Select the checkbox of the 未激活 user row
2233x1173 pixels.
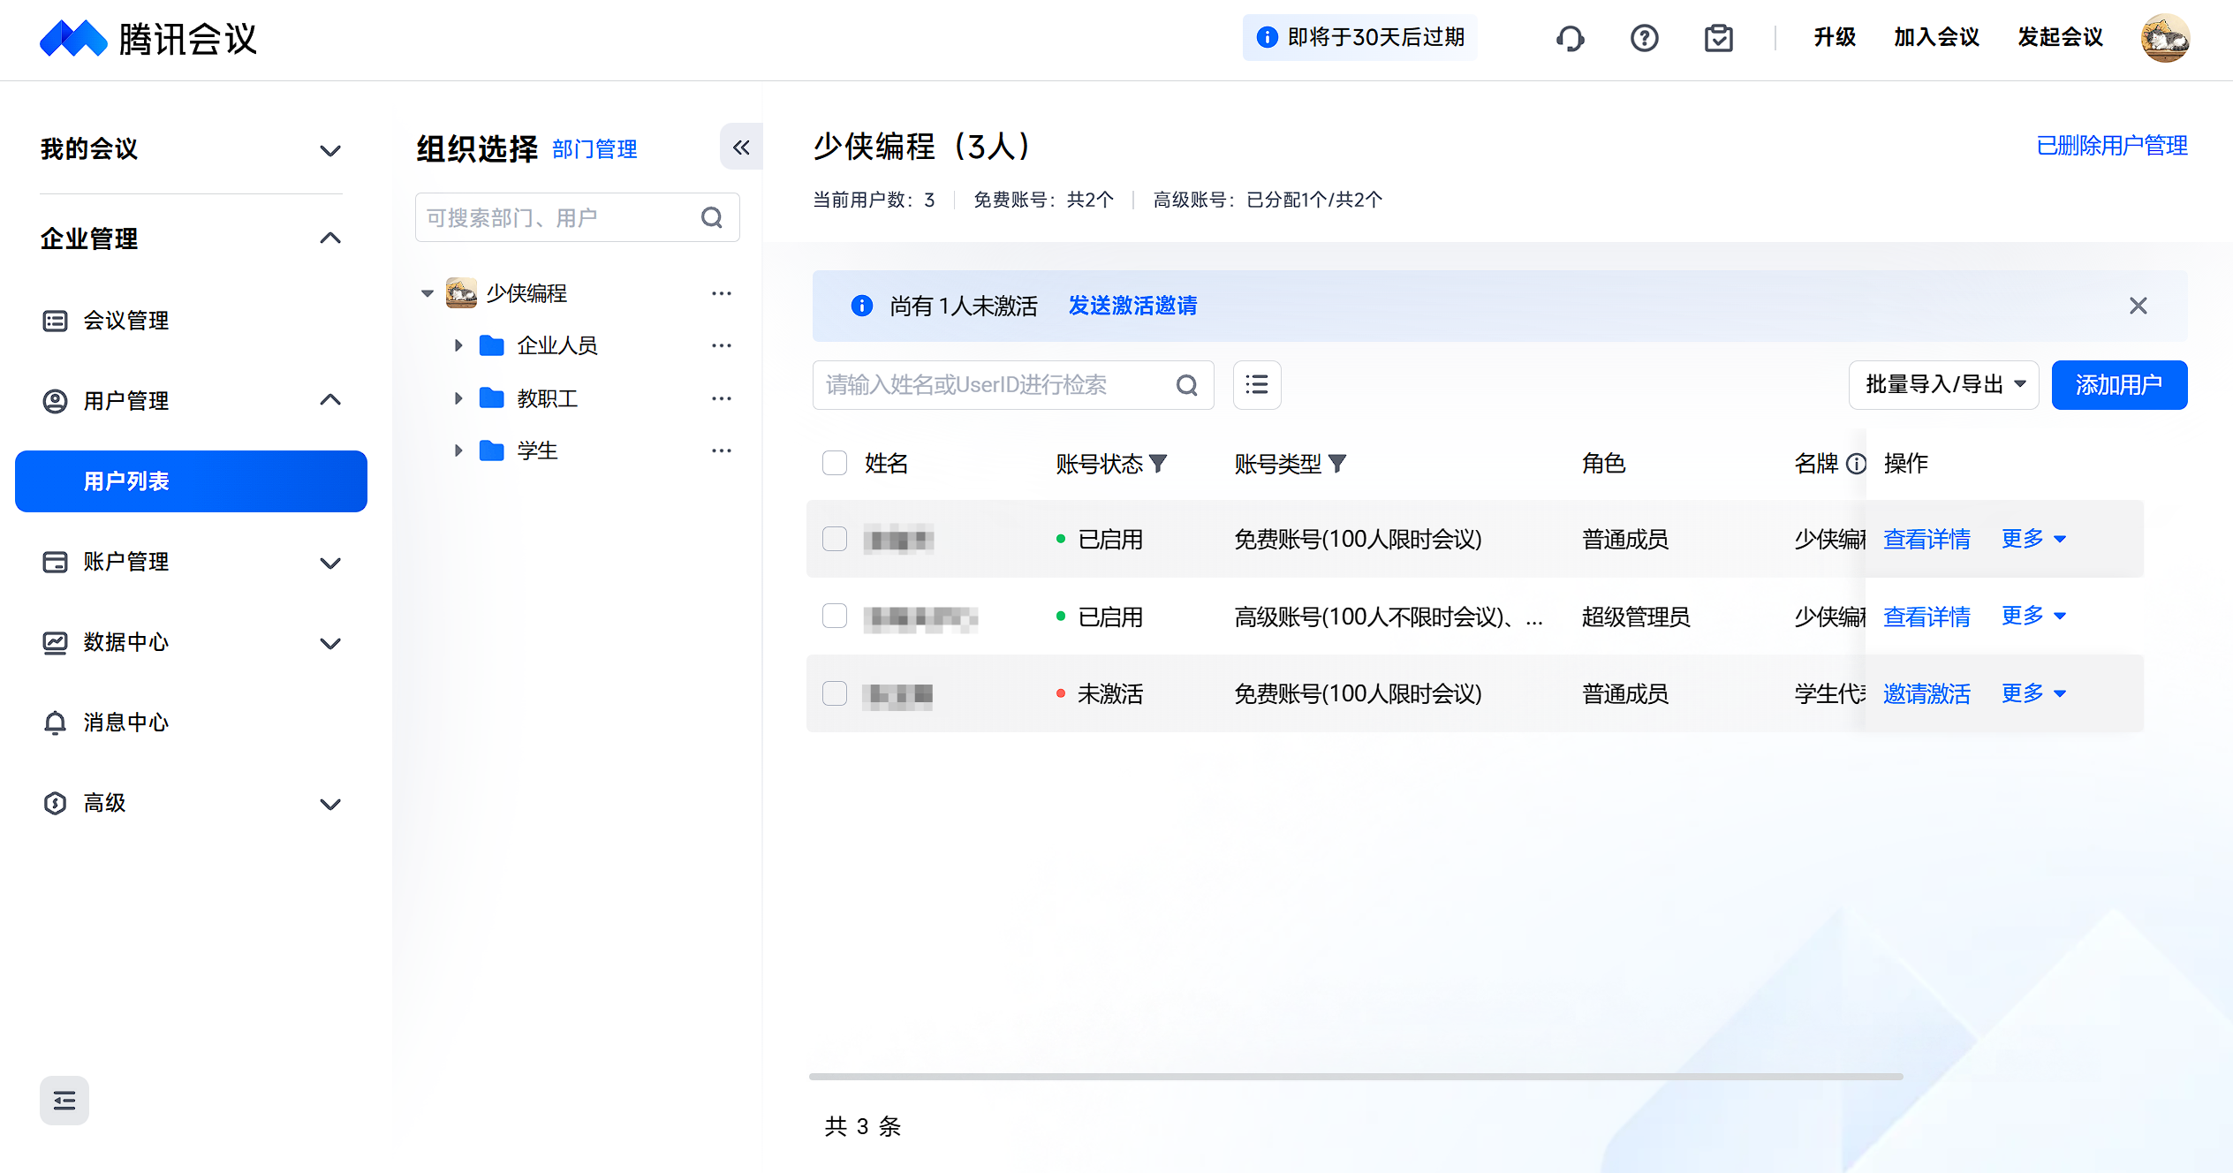(834, 693)
